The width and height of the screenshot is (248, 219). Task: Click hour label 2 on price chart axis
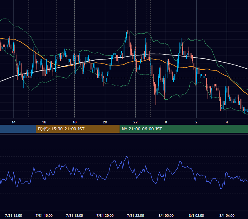point(196,122)
